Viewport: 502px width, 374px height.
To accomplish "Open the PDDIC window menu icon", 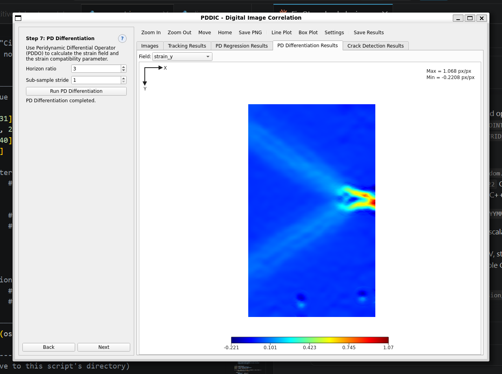I will (18, 18).
